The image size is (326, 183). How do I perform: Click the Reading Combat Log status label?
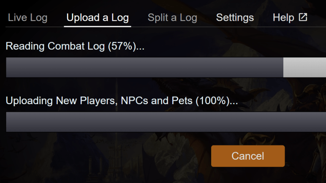(55, 46)
